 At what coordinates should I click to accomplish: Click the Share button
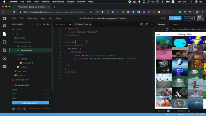point(175,18)
